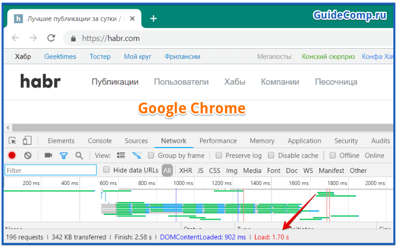The width and height of the screenshot is (398, 247).
Task: Open Конский сюрприз megapost link
Action: click(328, 56)
